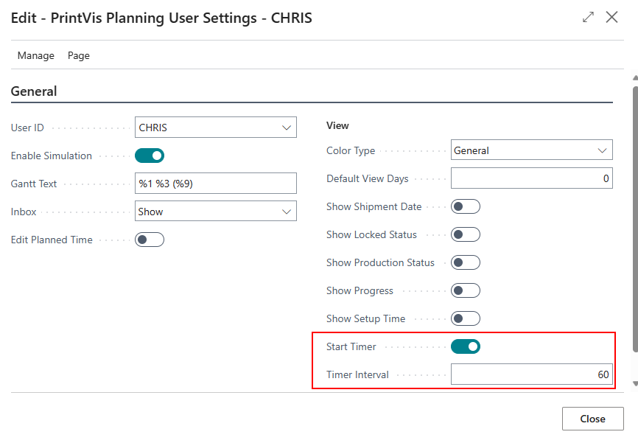Click the Default View Days label
Viewport: 638px width, 443px height.
coord(368,178)
